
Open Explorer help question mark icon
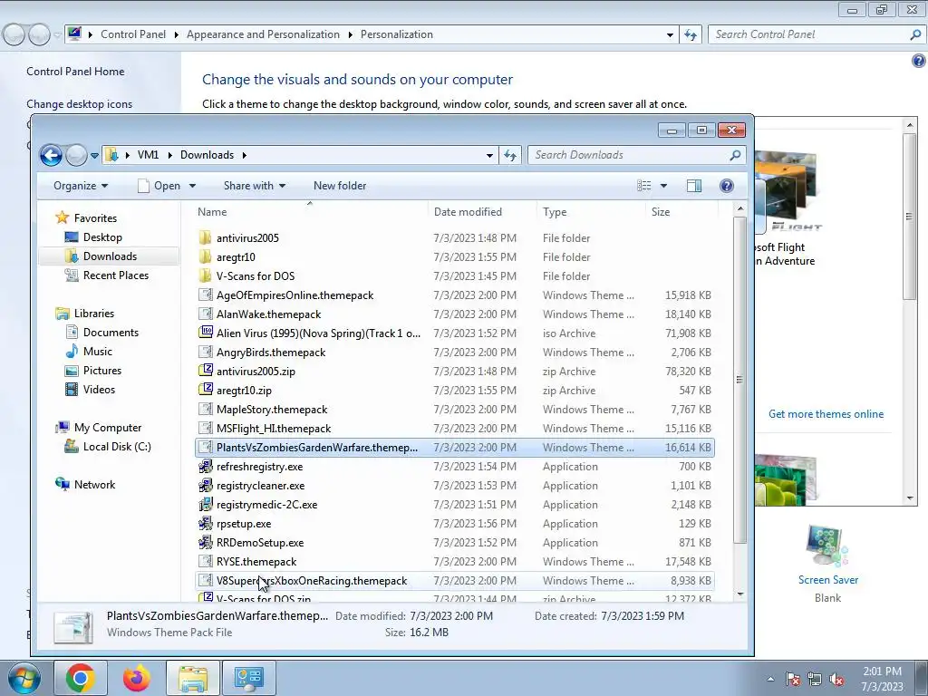coord(727,186)
